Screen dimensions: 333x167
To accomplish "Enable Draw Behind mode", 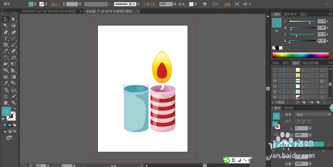I will click(10, 131).
